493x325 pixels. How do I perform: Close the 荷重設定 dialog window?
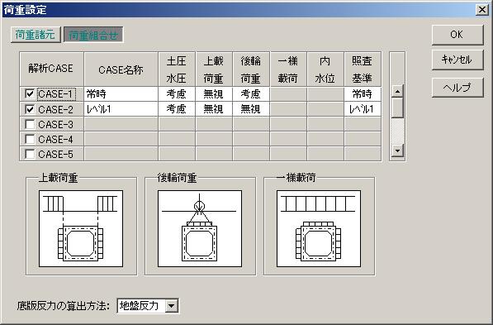pos(482,10)
